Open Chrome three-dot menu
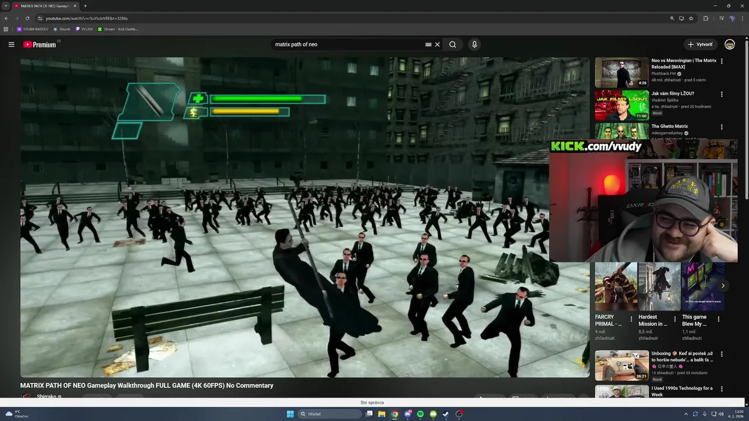This screenshot has width=749, height=421. 743,18
